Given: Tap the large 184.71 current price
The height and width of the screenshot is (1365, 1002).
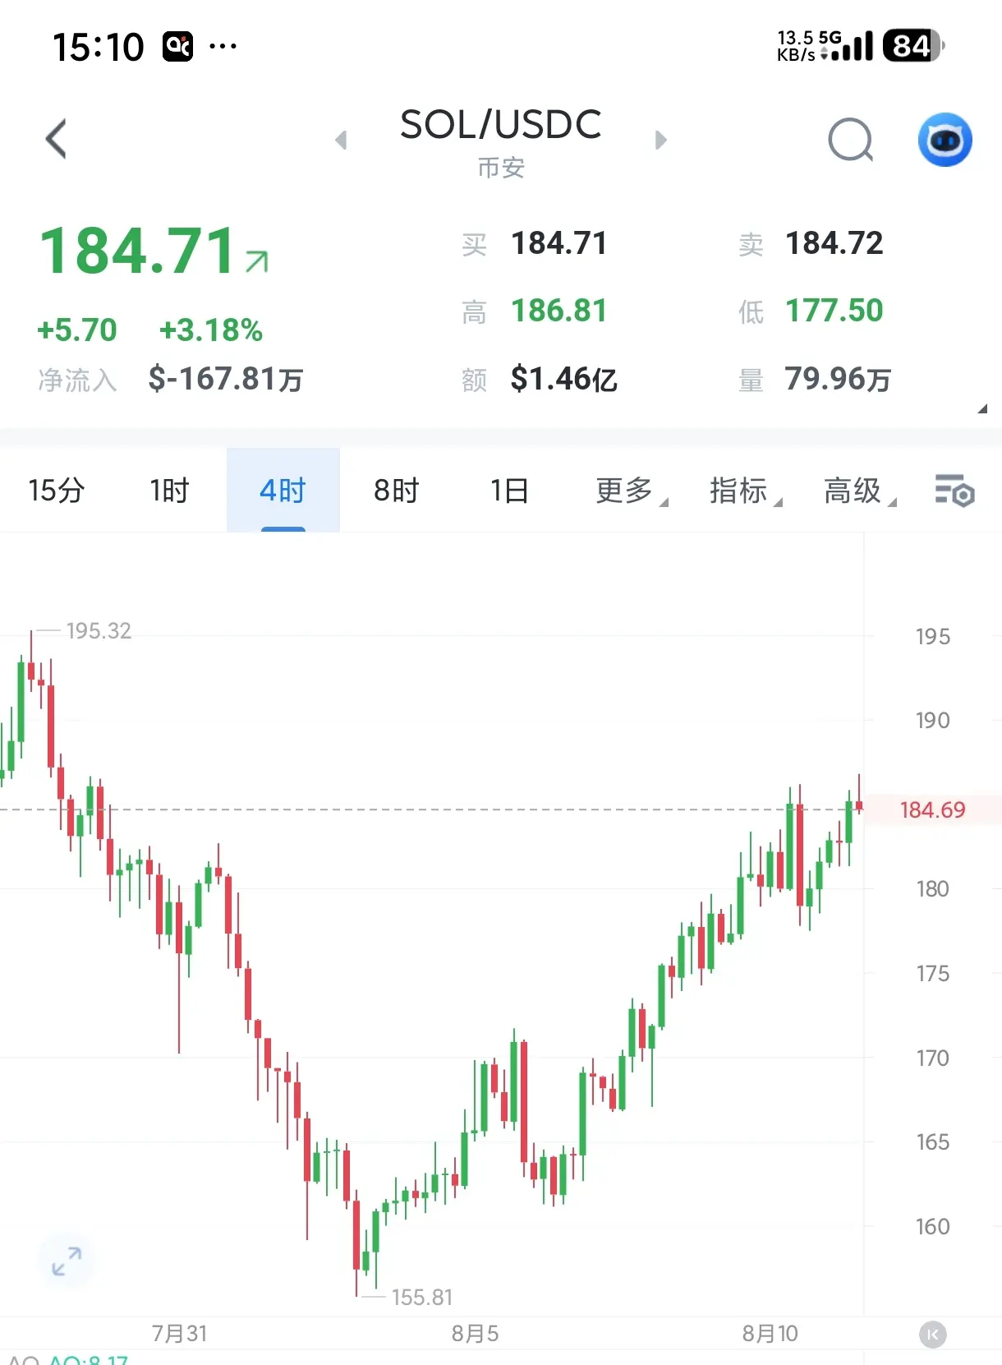Looking at the screenshot, I should (x=139, y=251).
